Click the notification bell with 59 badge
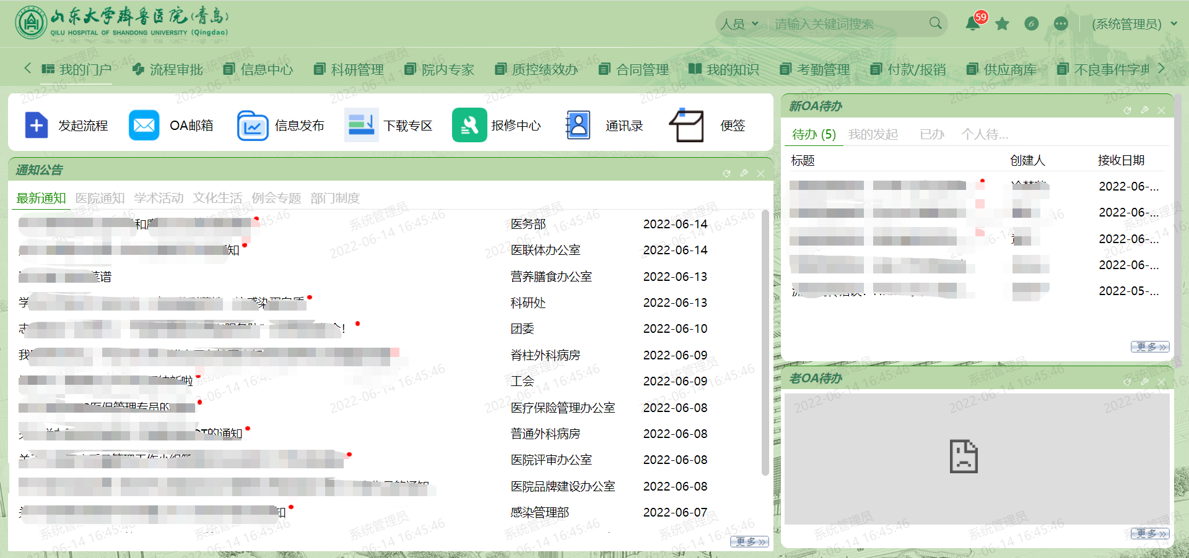This screenshot has height=558, width=1189. click(x=973, y=24)
